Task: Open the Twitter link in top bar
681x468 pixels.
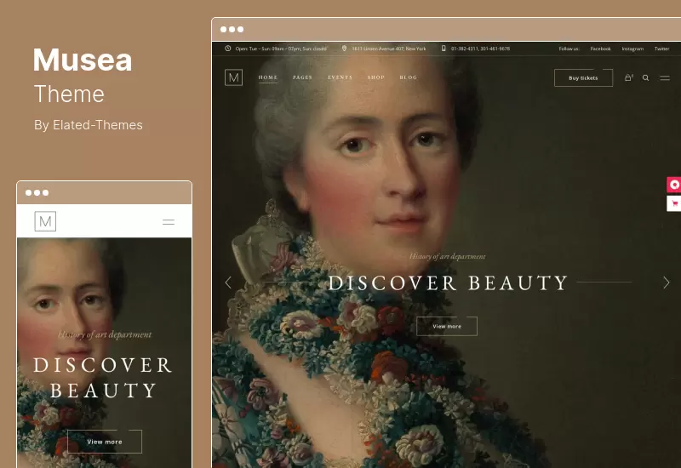Action: click(x=662, y=49)
